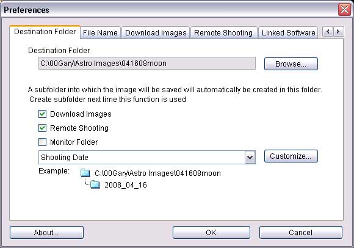Viewport: 354px width, 248px height.
Task: Switch to the File Name tab
Action: [100, 33]
